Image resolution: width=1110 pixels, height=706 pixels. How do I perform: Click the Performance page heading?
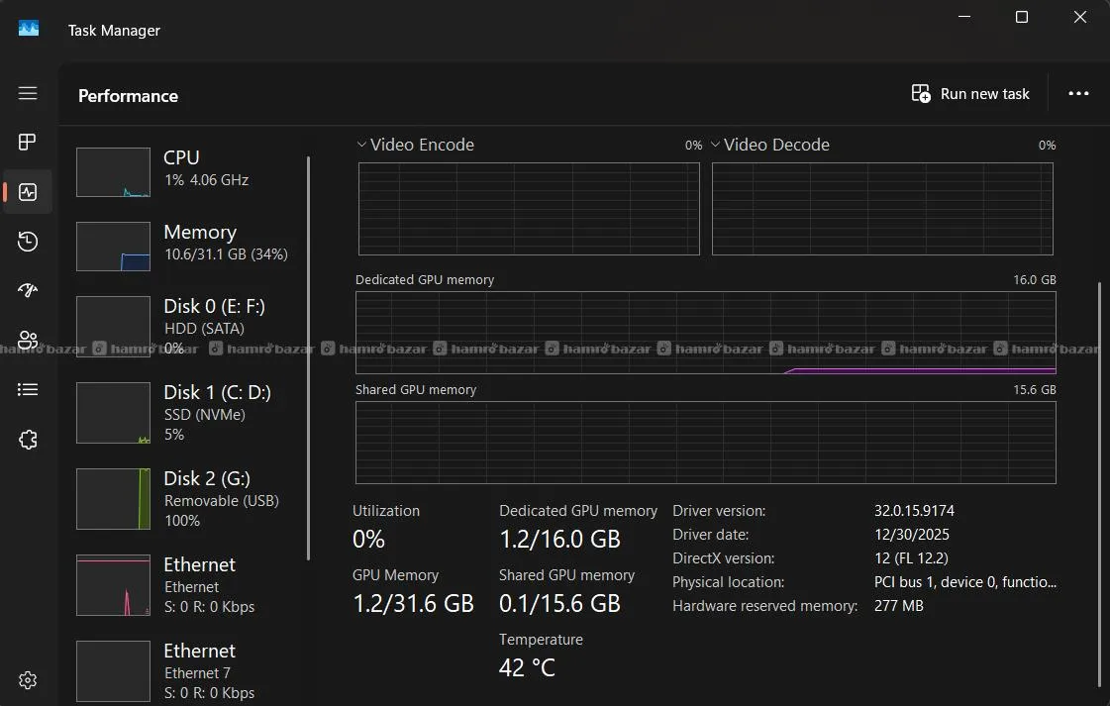click(128, 96)
